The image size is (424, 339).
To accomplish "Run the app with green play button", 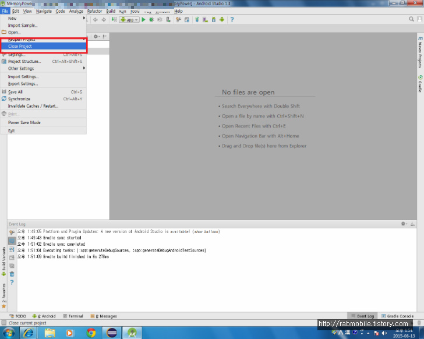I will click(144, 19).
